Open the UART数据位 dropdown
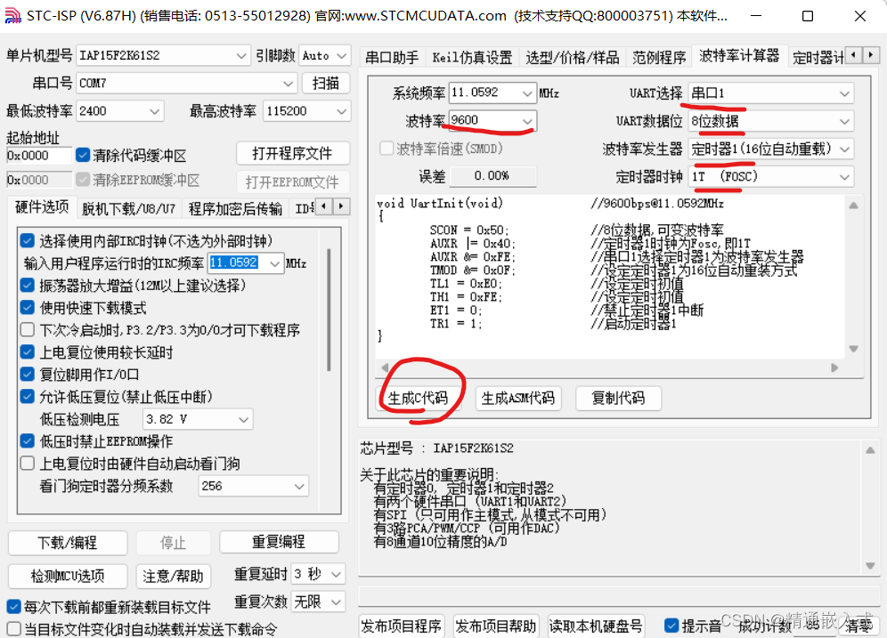This screenshot has width=887, height=638. click(x=846, y=121)
